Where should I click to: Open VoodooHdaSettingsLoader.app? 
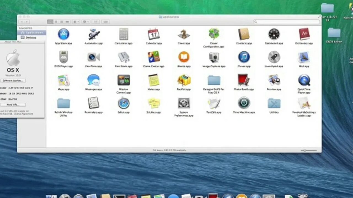click(x=304, y=103)
